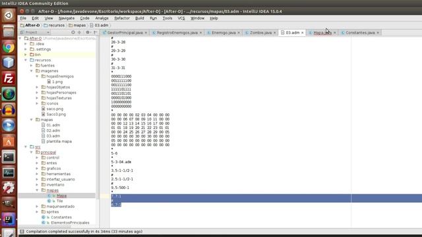Image resolution: width=422 pixels, height=237 pixels.
Task: Select 01.adm in the project tree
Action: (x=53, y=125)
